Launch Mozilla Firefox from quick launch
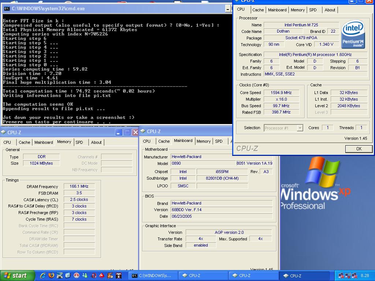 [51, 276]
